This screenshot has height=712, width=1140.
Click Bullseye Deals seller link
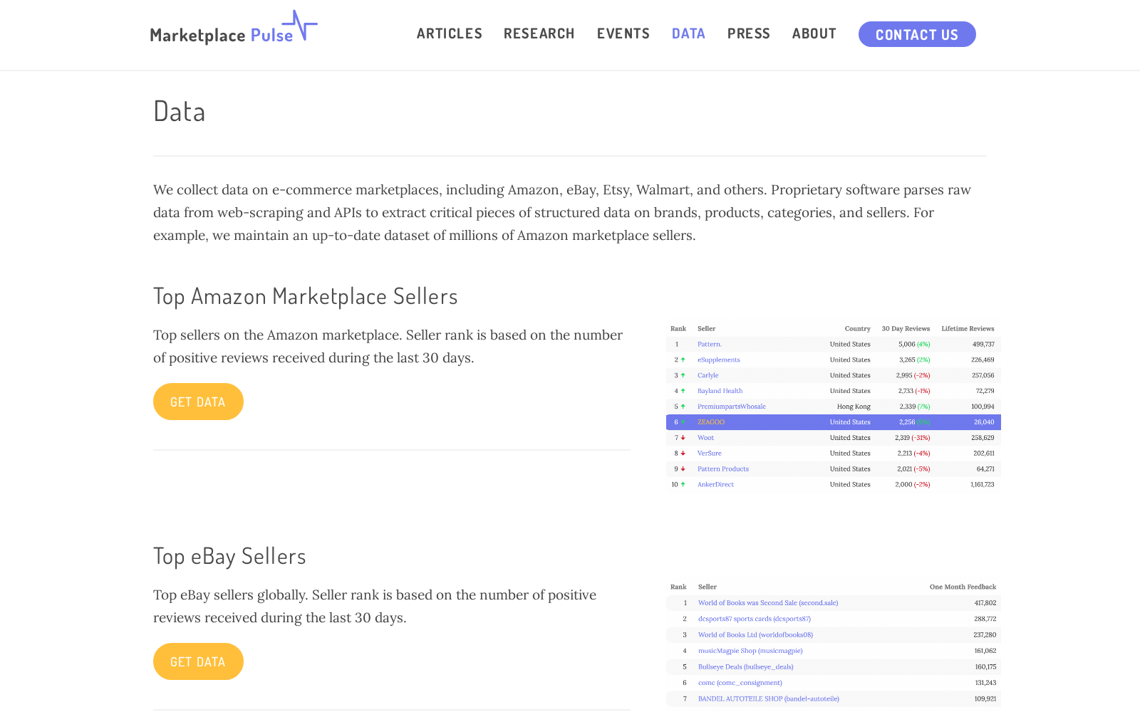tap(746, 667)
